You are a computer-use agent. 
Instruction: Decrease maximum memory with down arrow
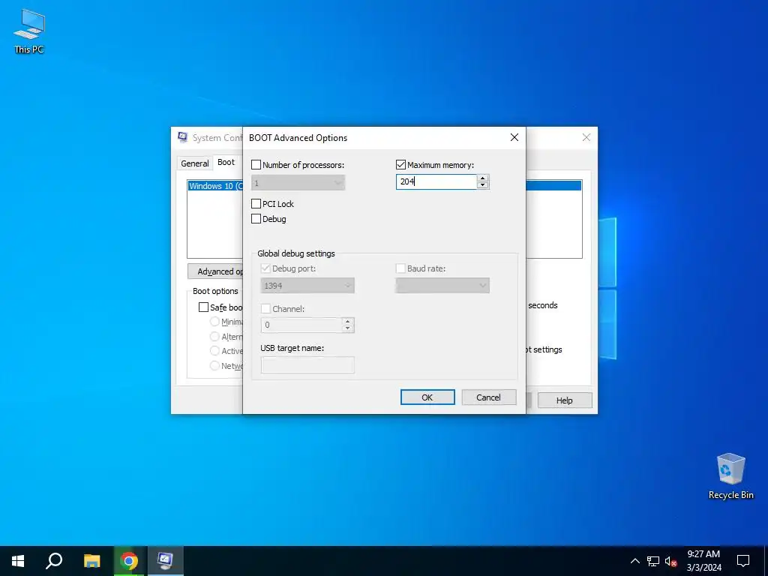pyautogui.click(x=483, y=185)
